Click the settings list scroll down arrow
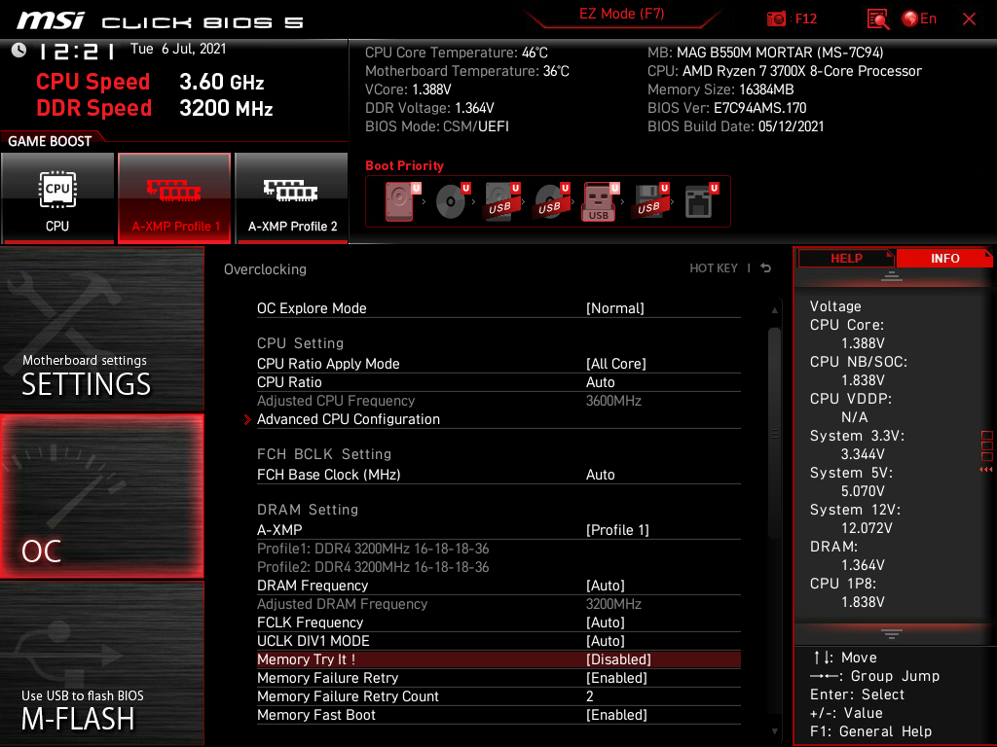This screenshot has width=997, height=747. click(x=774, y=731)
